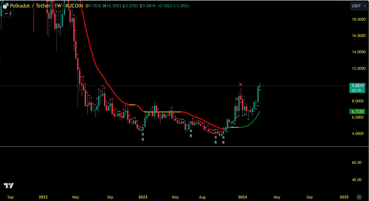Click the lower red X marker
The image size is (369, 201).
point(237,99)
